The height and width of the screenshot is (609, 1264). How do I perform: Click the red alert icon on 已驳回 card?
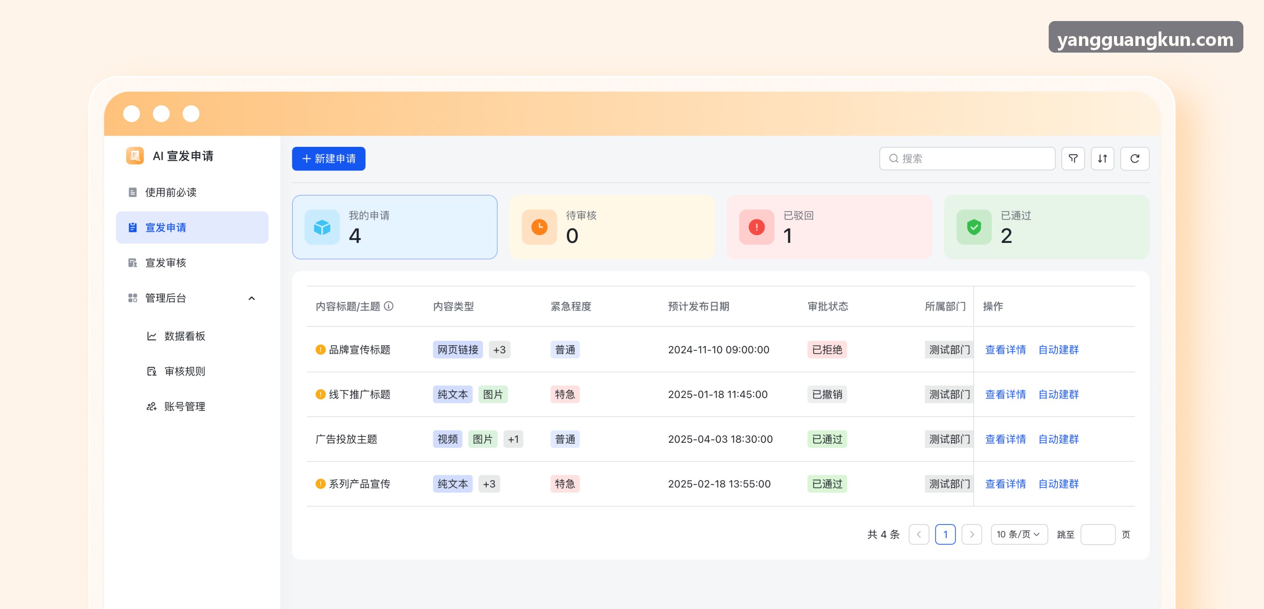pos(756,227)
